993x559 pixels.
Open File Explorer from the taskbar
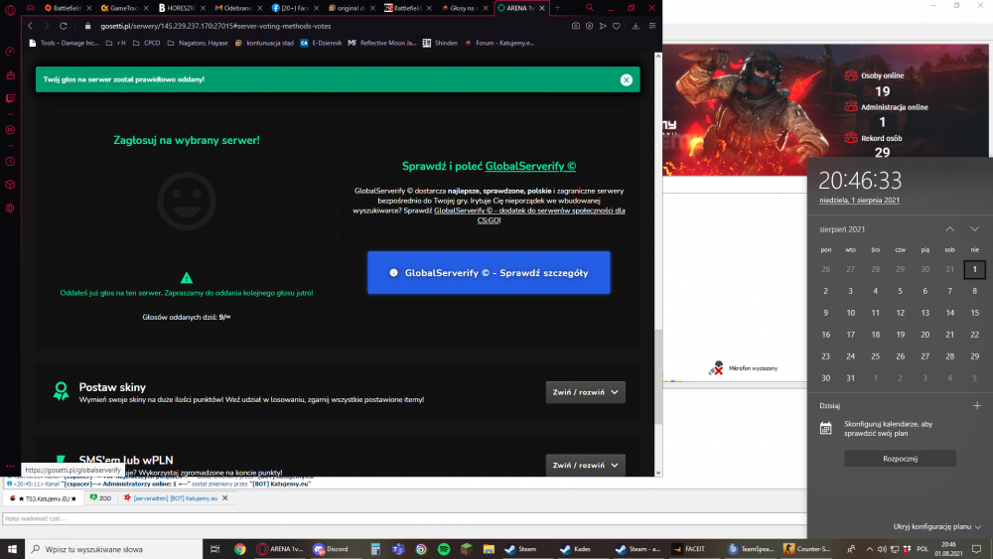tap(489, 549)
